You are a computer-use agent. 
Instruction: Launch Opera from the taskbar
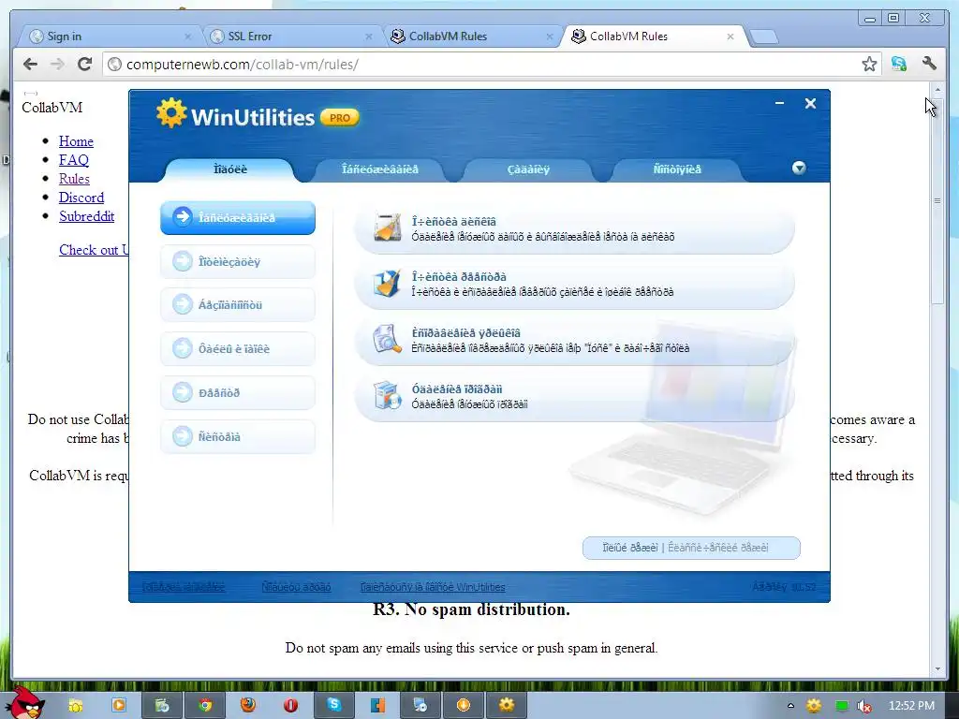pyautogui.click(x=291, y=706)
